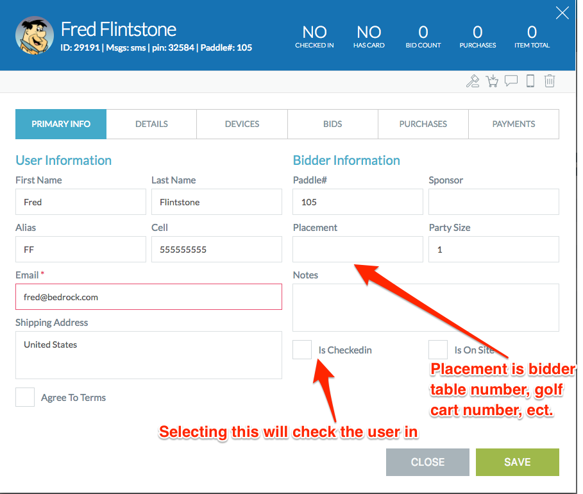Switch to the Details tab
Image resolution: width=583 pixels, height=494 pixels.
[151, 124]
